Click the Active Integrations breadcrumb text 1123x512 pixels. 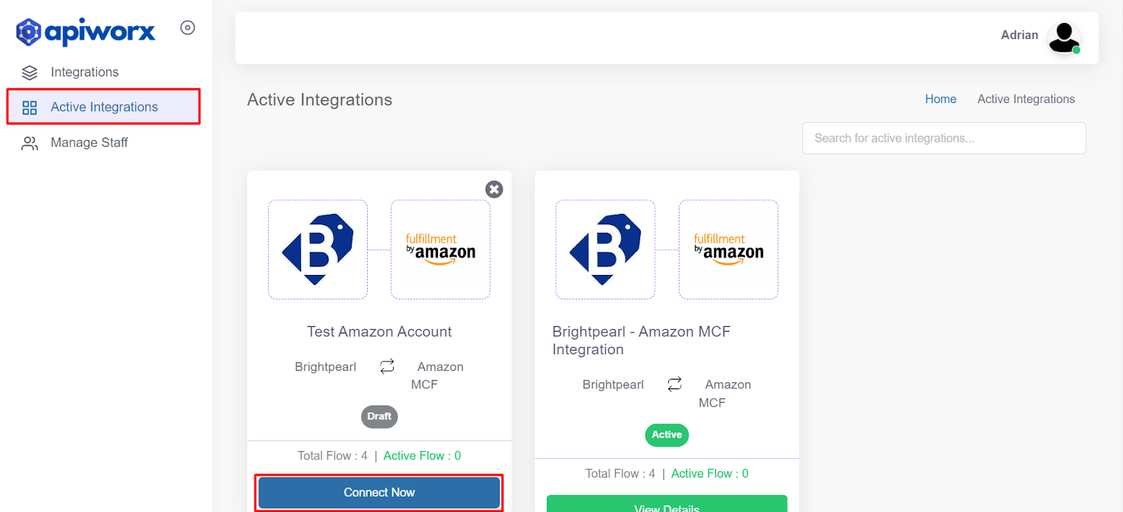point(1026,99)
